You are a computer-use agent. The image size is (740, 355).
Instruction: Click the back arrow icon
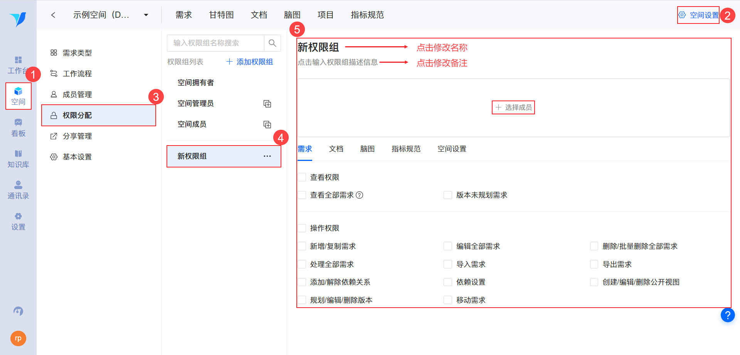tap(53, 15)
